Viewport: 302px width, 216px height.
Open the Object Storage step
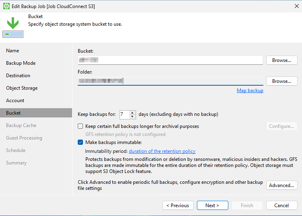click(22, 88)
